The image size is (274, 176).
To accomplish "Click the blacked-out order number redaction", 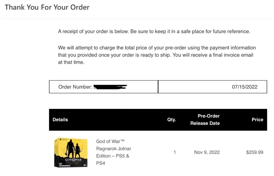I will [x=110, y=87].
